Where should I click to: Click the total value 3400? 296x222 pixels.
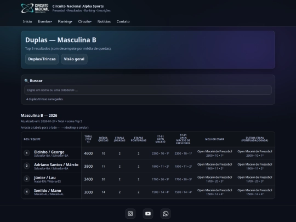point(88,179)
